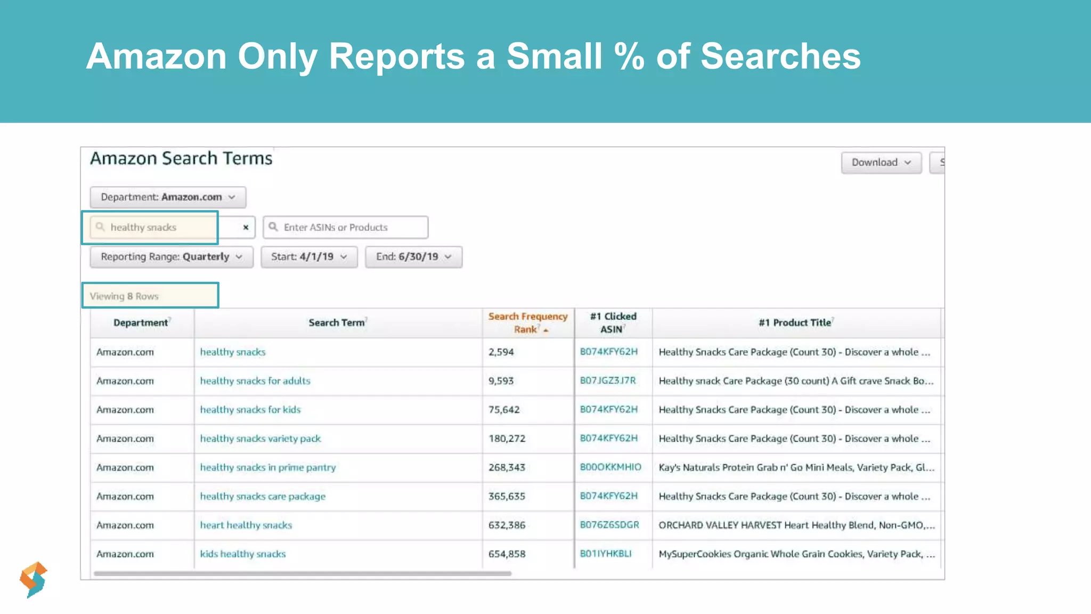Open the Department: Amazon.com dropdown
This screenshot has height=614, width=1091.
pyautogui.click(x=168, y=197)
